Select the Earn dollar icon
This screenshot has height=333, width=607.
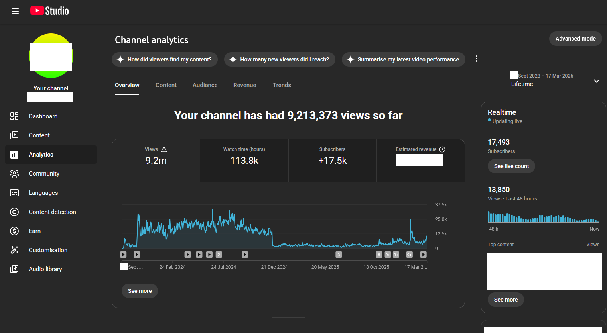pyautogui.click(x=14, y=231)
